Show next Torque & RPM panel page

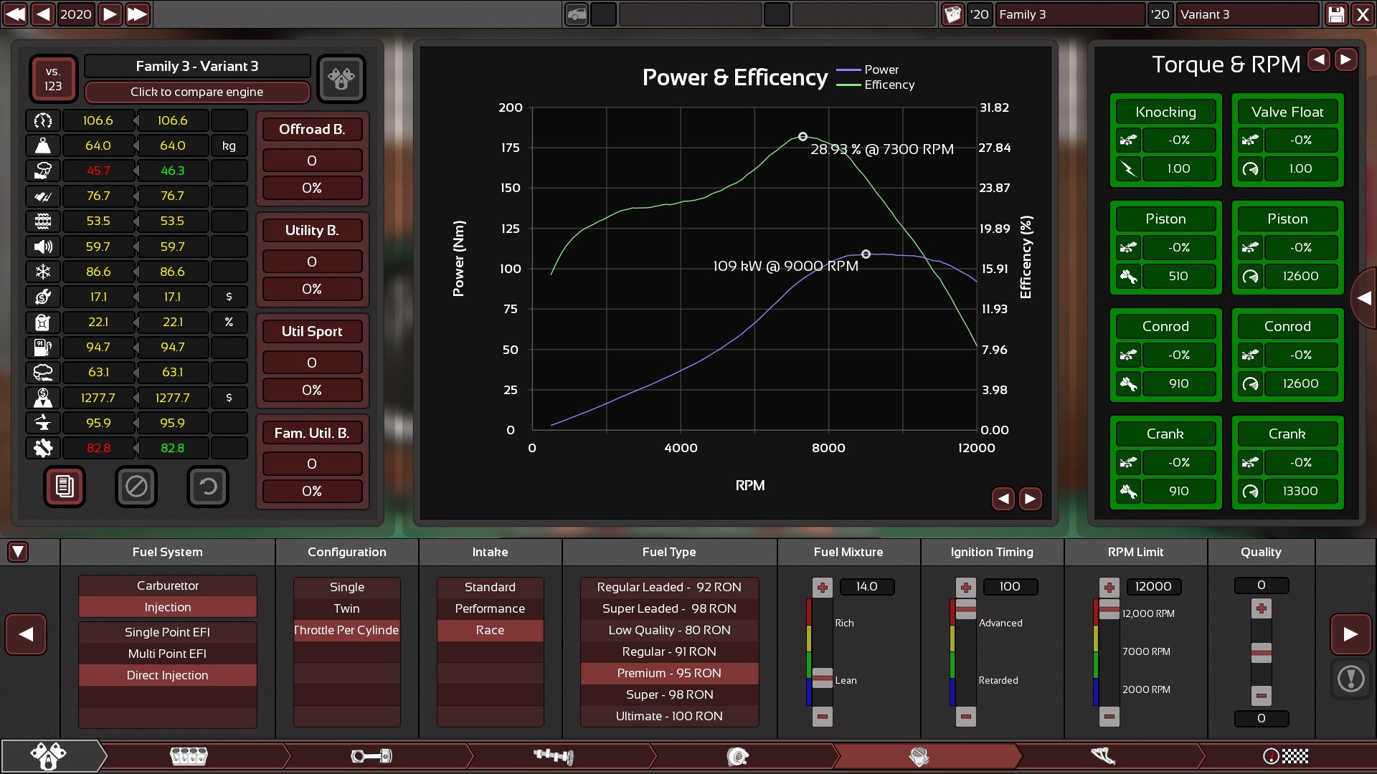tap(1345, 59)
